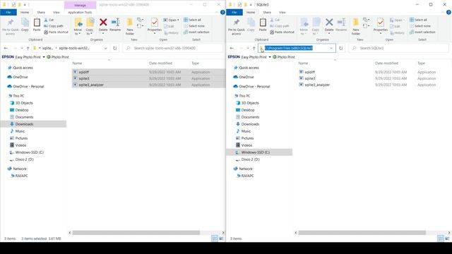Click Invert selection in SQLite3 window
Viewport: 452px width, 254px height.
(422, 32)
